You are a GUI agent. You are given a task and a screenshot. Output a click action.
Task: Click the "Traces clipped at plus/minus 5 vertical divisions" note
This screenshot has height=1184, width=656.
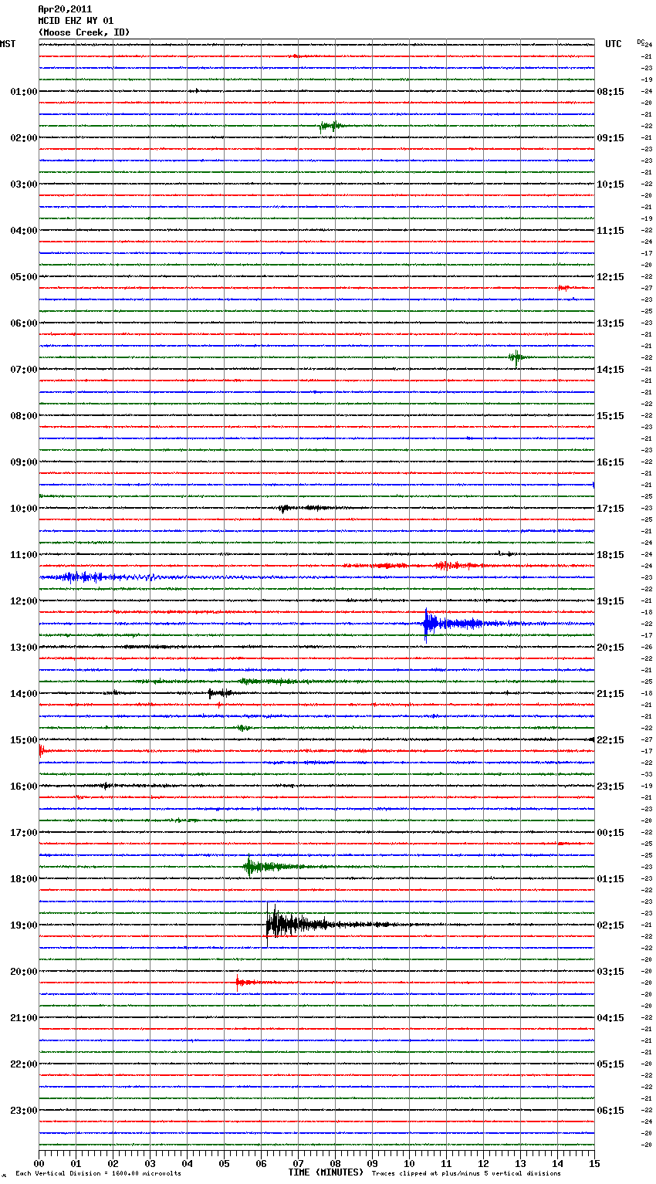[466, 1173]
